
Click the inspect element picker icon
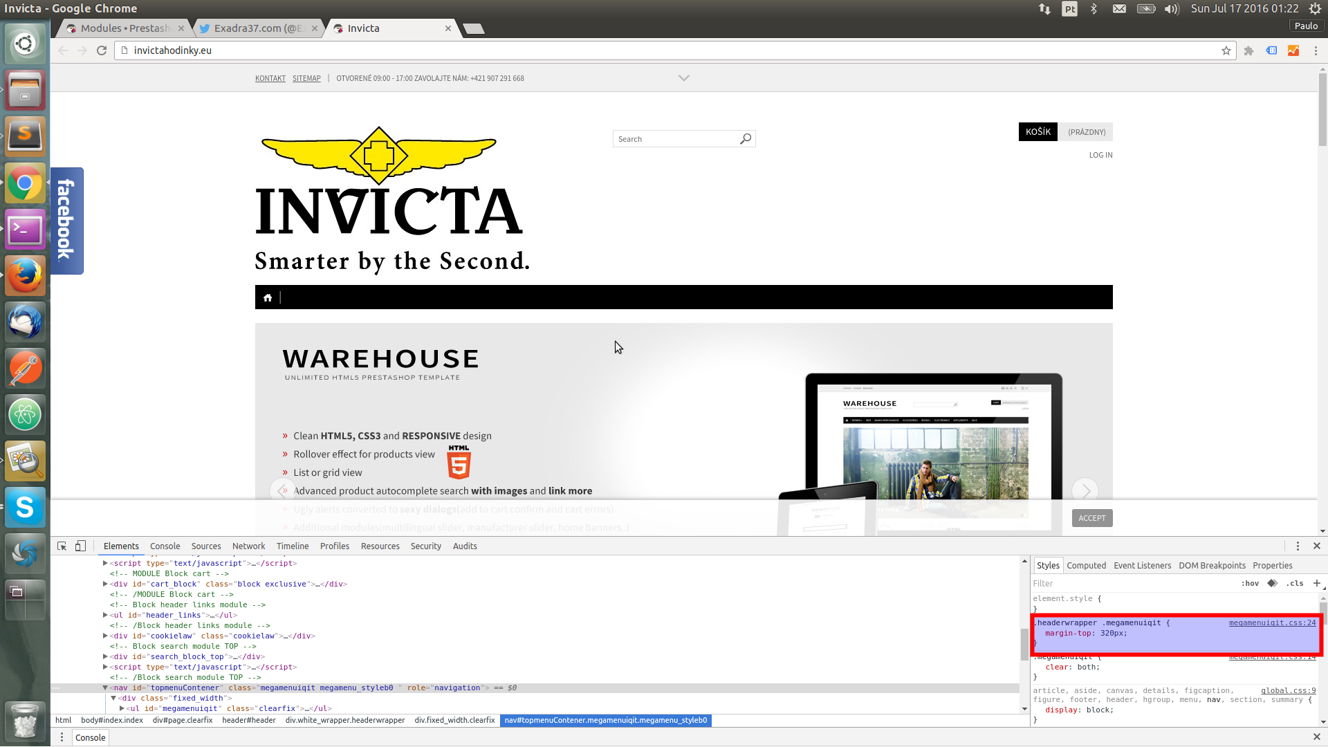[62, 546]
